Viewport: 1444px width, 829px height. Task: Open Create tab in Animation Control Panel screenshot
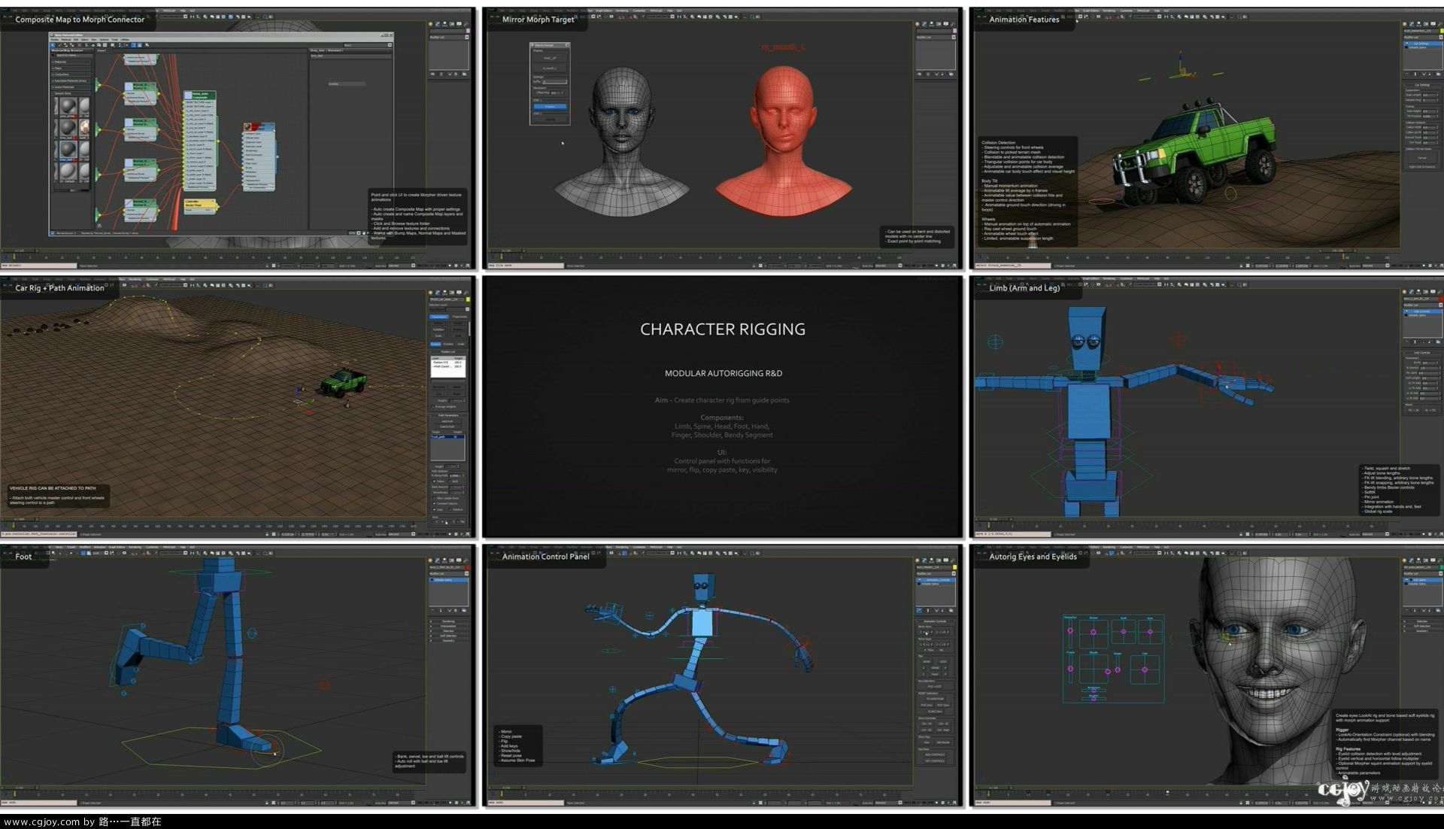pos(917,560)
